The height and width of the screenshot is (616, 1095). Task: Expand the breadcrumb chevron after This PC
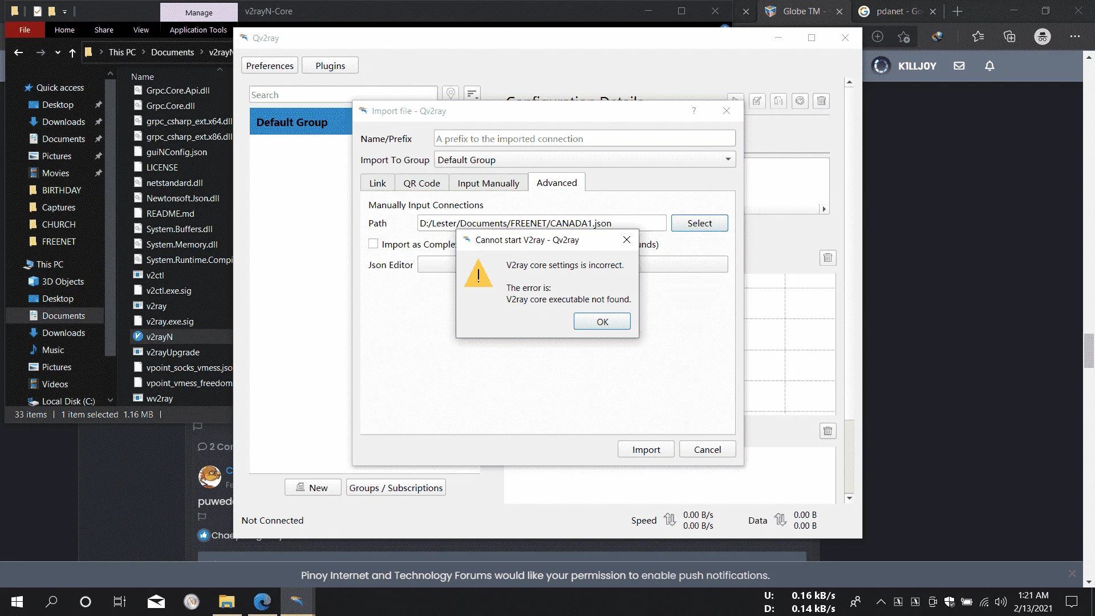click(x=143, y=52)
